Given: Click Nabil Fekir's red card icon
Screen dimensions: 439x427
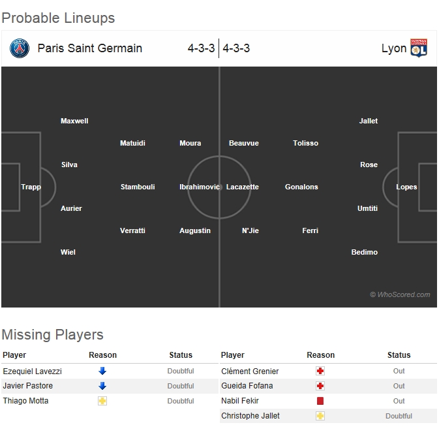Looking at the screenshot, I should pyautogui.click(x=320, y=401).
